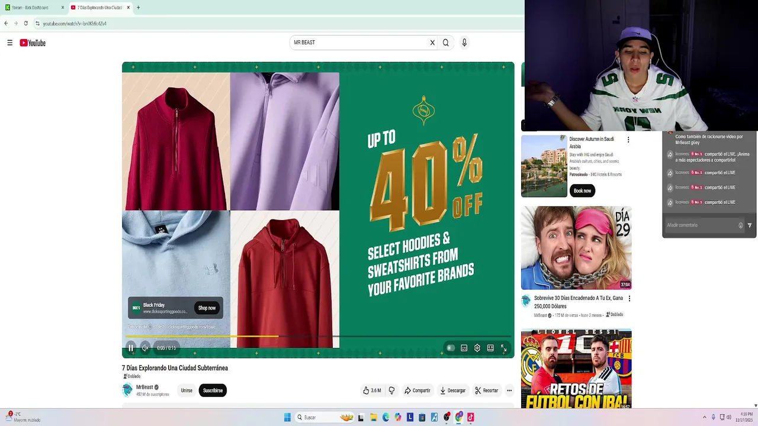
Task: Open the weather widget showing -2°C
Action: coord(23,417)
